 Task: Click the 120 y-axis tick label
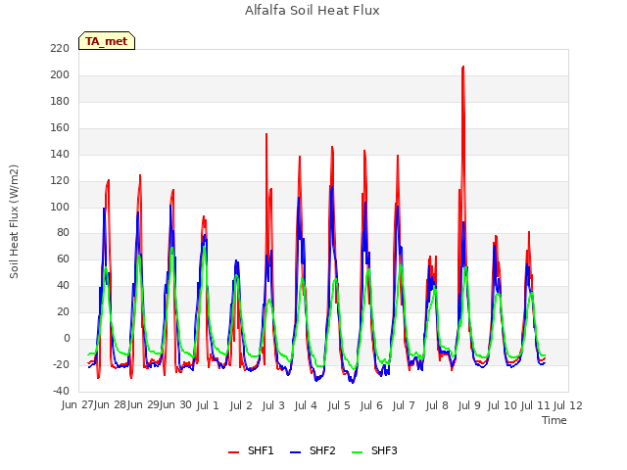click(60, 180)
